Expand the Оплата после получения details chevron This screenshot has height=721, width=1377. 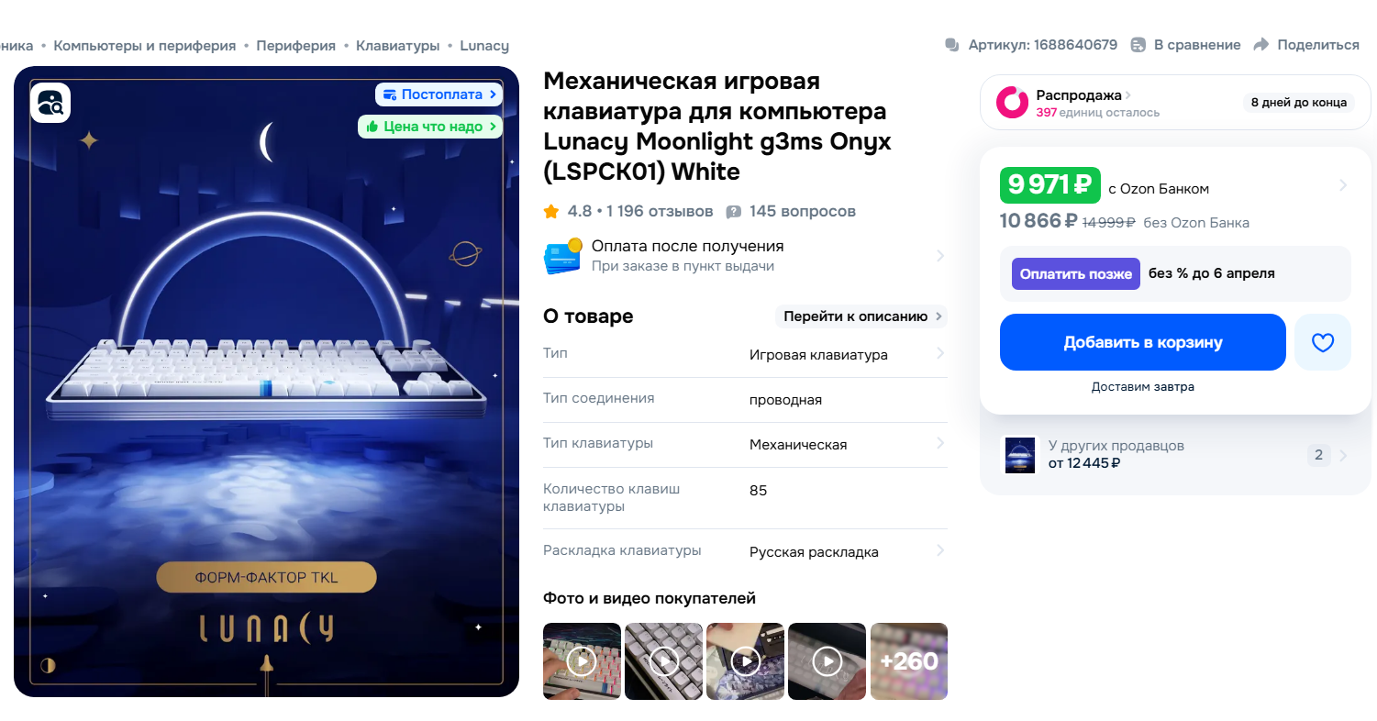coord(939,256)
